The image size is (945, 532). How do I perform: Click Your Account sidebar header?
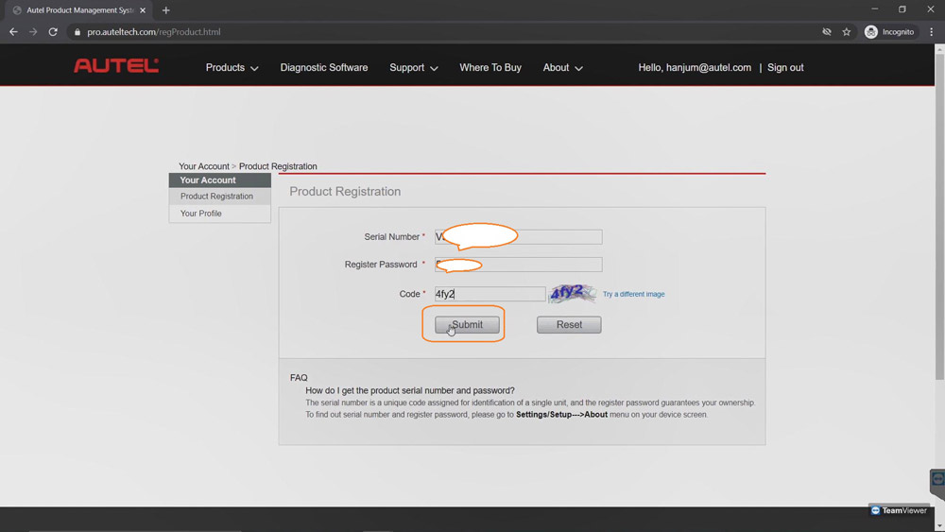[x=220, y=180]
